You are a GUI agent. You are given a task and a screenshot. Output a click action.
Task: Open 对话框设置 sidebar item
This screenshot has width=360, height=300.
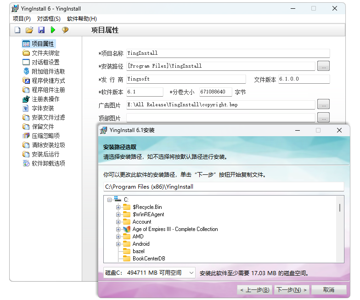point(41,62)
